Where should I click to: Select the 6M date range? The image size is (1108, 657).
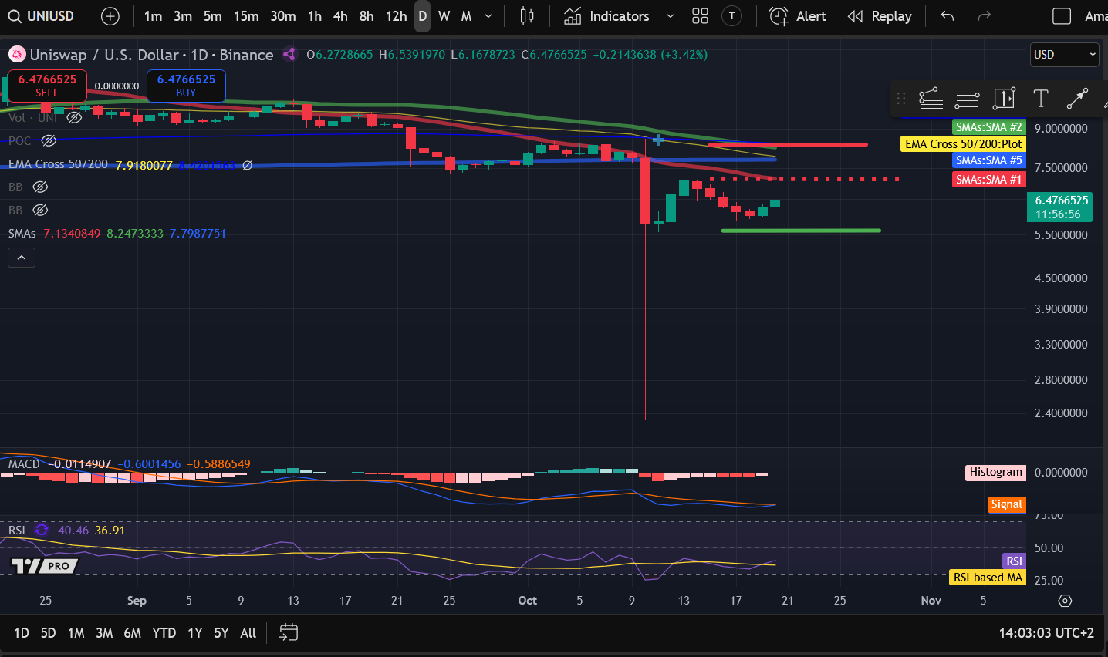(132, 633)
